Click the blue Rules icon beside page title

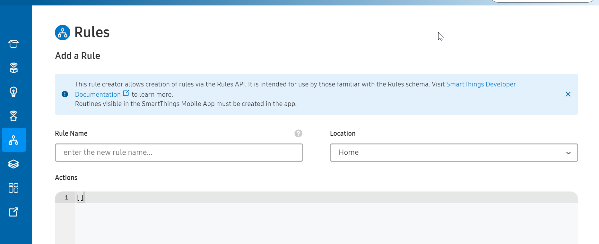pyautogui.click(x=63, y=33)
